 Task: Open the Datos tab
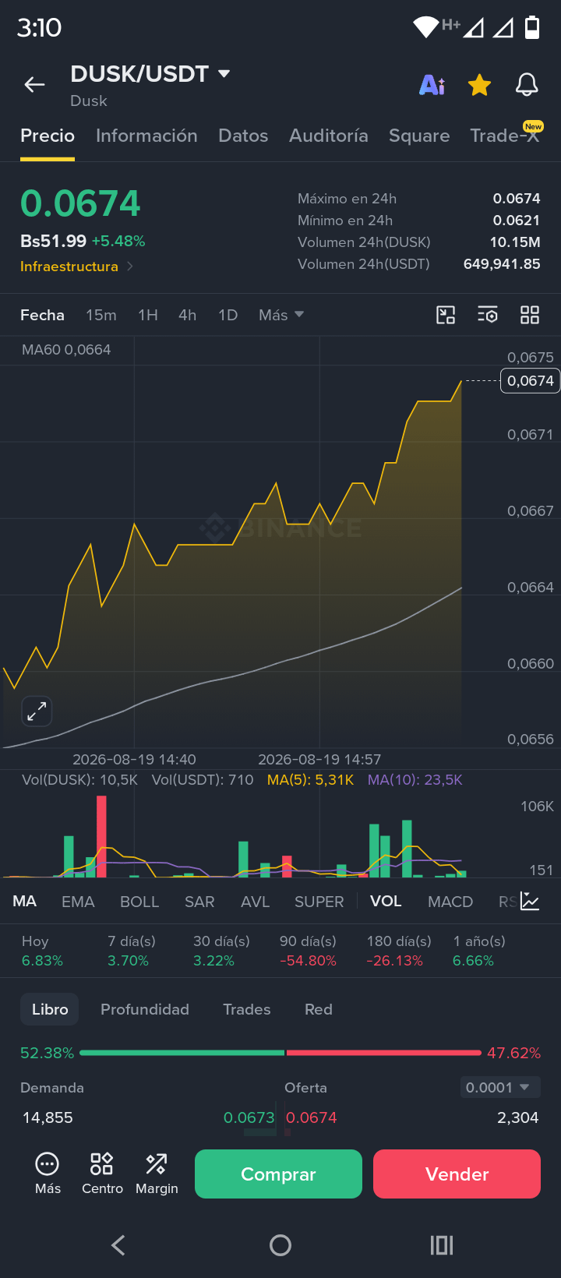[243, 136]
